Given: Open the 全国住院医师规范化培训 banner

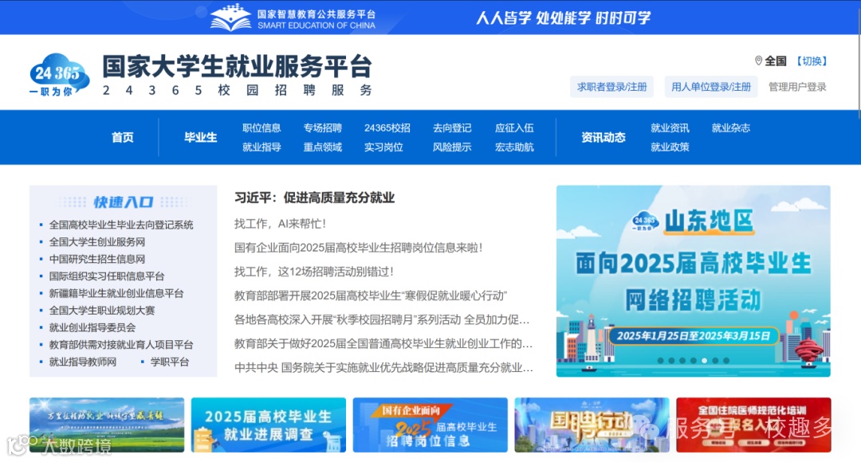Looking at the screenshot, I should (x=753, y=425).
